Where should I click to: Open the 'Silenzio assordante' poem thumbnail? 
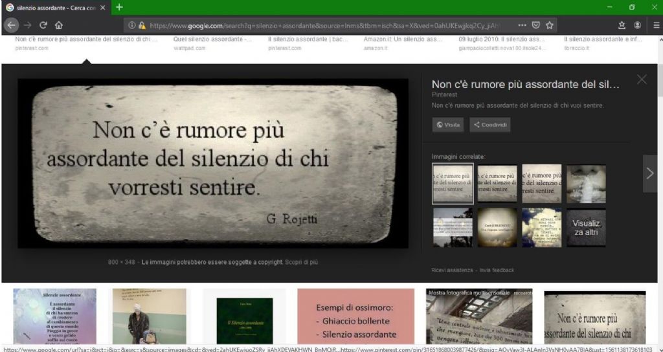54,316
